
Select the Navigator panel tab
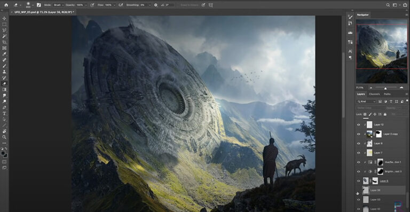[362, 15]
